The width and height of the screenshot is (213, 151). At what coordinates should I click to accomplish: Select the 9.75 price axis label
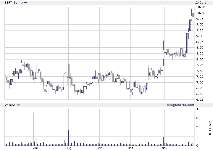200,19
